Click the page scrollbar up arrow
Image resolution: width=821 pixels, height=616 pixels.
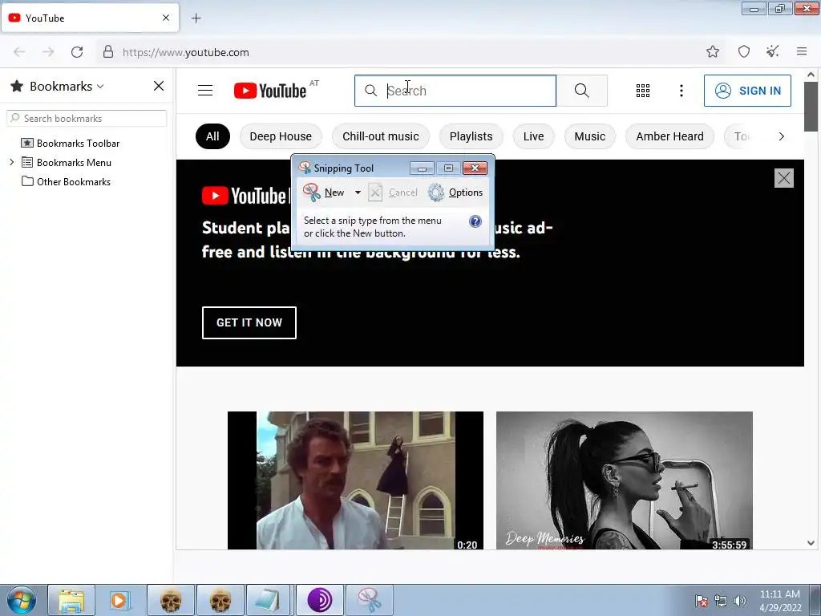click(811, 75)
